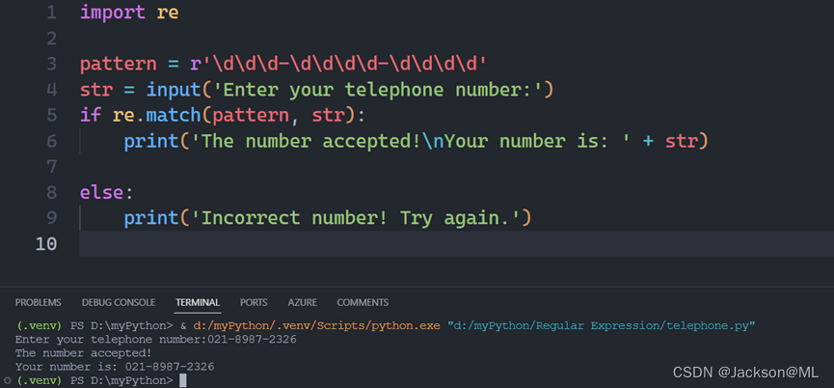Click line number 5 in the gutter
This screenshot has width=834, height=388.
pyautogui.click(x=50, y=116)
